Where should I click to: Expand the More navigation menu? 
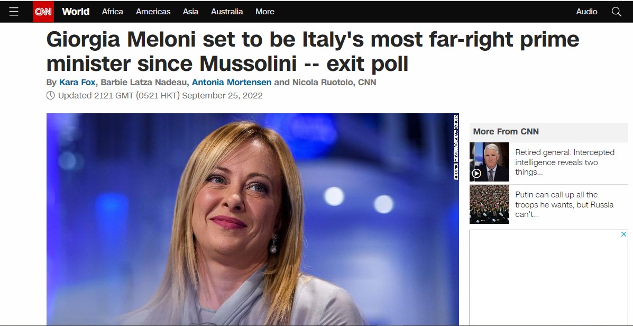265,12
